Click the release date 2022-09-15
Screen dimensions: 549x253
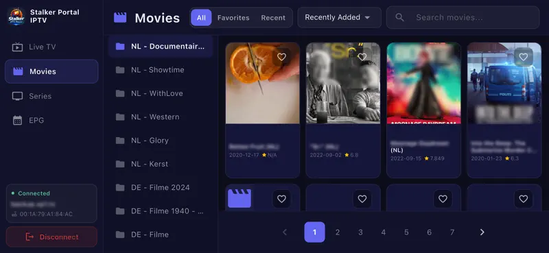[406, 158]
